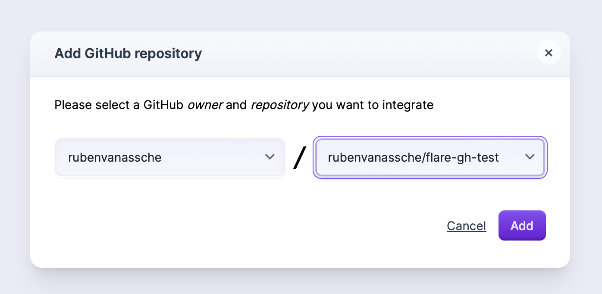Select the 'rubenvanassche' text in owner field
Image resolution: width=602 pixels, height=294 pixels.
coord(115,158)
